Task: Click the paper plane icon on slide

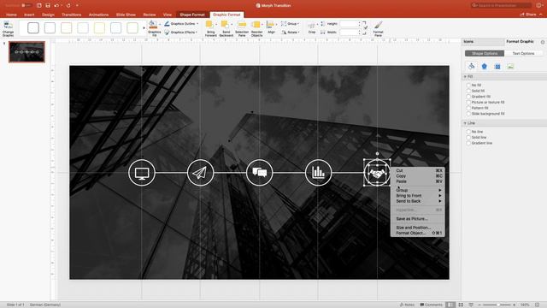Action: click(x=200, y=173)
